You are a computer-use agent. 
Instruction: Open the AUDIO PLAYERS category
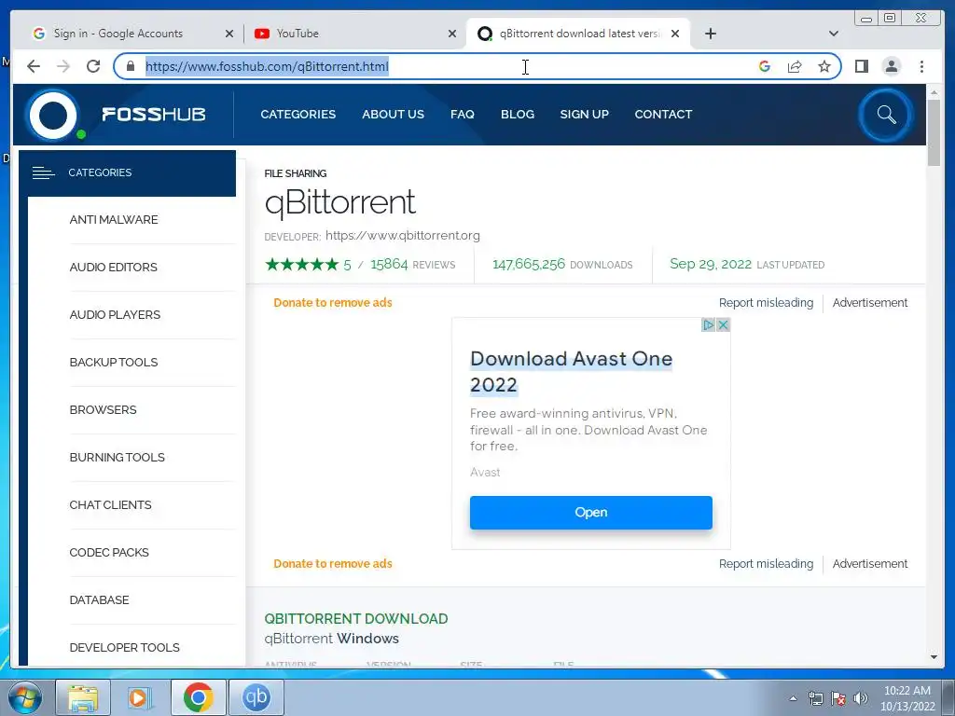coord(115,315)
